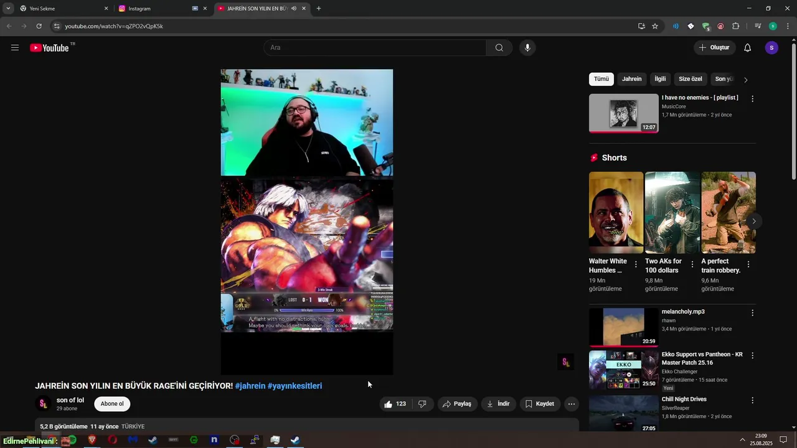This screenshot has width=797, height=448.
Task: Bookmark this page with the star
Action: click(655, 26)
